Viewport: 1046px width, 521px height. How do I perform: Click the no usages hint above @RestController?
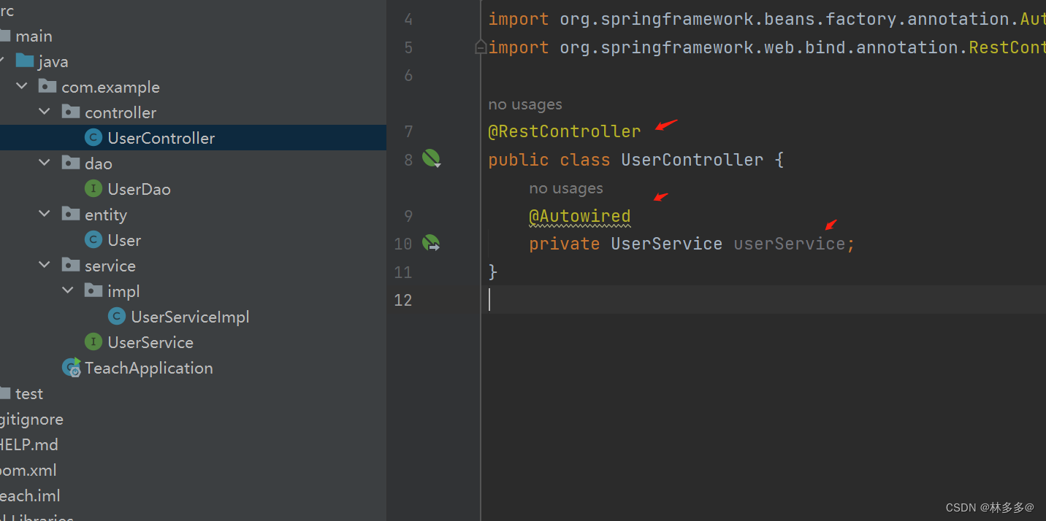[524, 104]
